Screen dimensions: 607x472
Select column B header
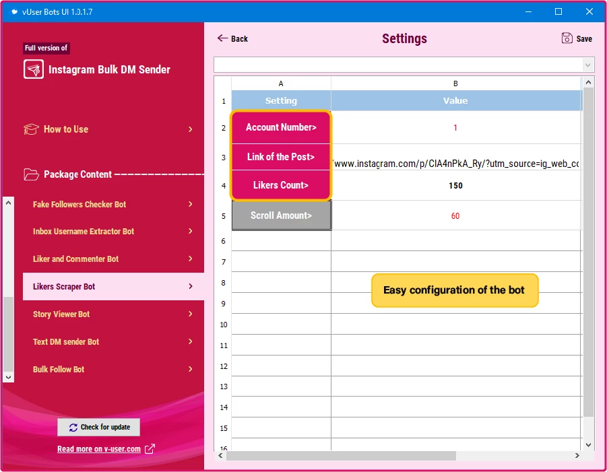point(455,83)
